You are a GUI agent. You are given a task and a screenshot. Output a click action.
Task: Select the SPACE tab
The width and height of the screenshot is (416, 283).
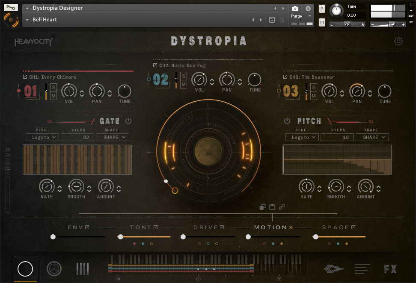(336, 227)
